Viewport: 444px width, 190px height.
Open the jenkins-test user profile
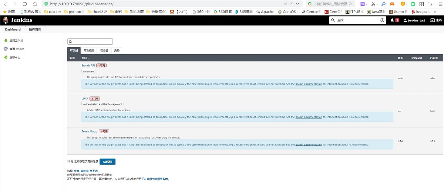[414, 20]
